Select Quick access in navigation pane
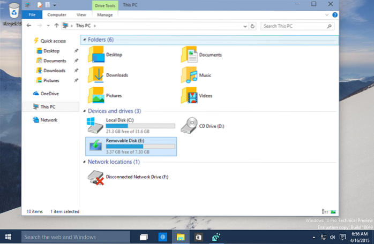This screenshot has width=374, height=244. (50, 41)
